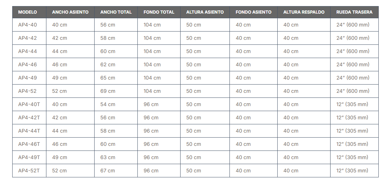
Task: Click the FONDO ASIENTO column header
Action: click(x=253, y=12)
